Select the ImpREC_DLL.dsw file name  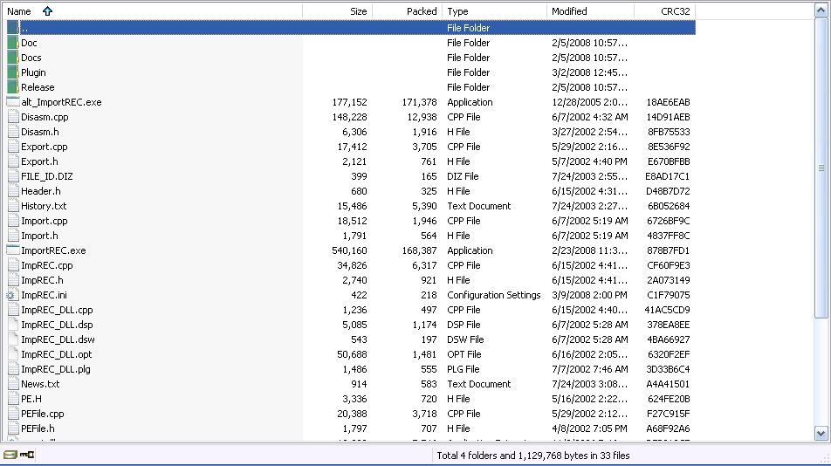(58, 339)
